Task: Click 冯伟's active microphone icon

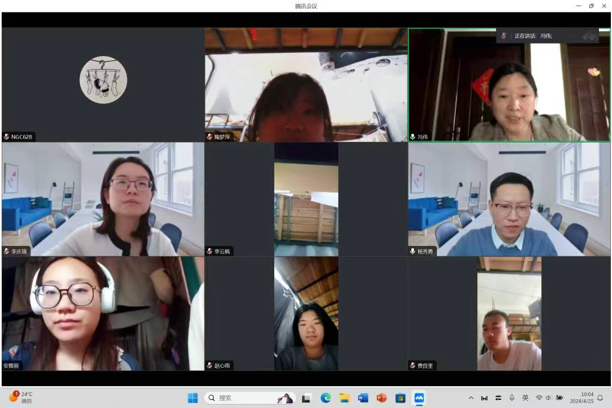Action: 413,137
